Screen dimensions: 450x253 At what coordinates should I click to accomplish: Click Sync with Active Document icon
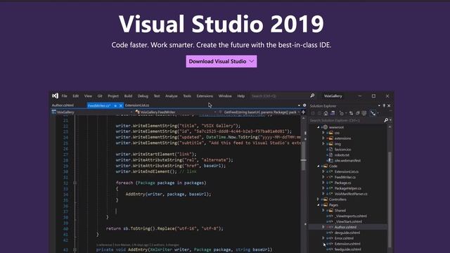coord(351,113)
